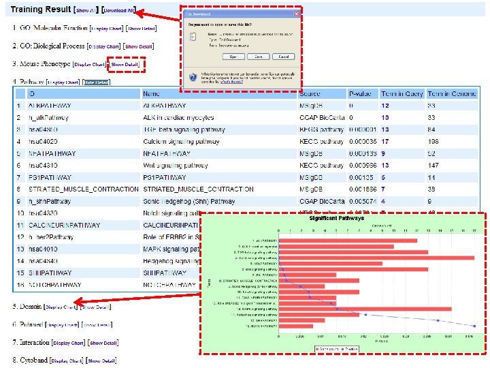Select Term in Genome value "198"
The image size is (490, 368).
pyautogui.click(x=433, y=142)
